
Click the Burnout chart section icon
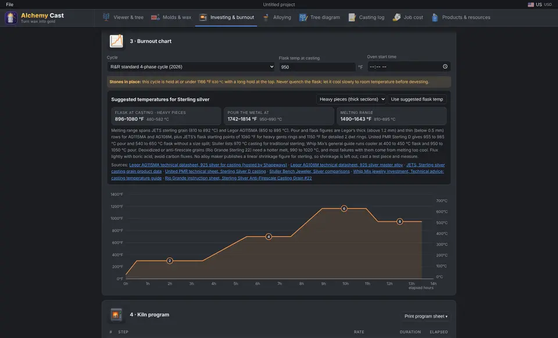point(116,41)
